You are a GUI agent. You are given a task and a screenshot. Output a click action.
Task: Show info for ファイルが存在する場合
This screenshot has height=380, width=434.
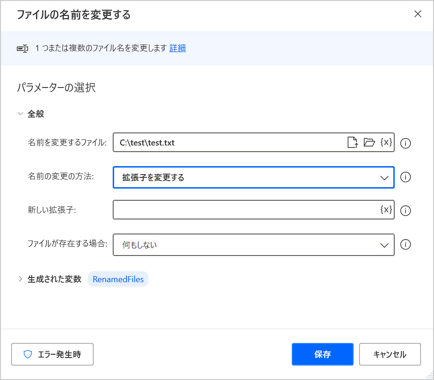click(406, 245)
